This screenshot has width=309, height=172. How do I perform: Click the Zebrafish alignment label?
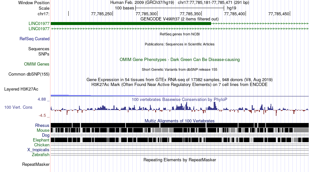[40, 155]
